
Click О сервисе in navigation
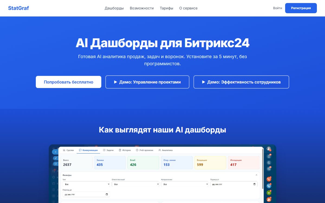pyautogui.click(x=188, y=8)
